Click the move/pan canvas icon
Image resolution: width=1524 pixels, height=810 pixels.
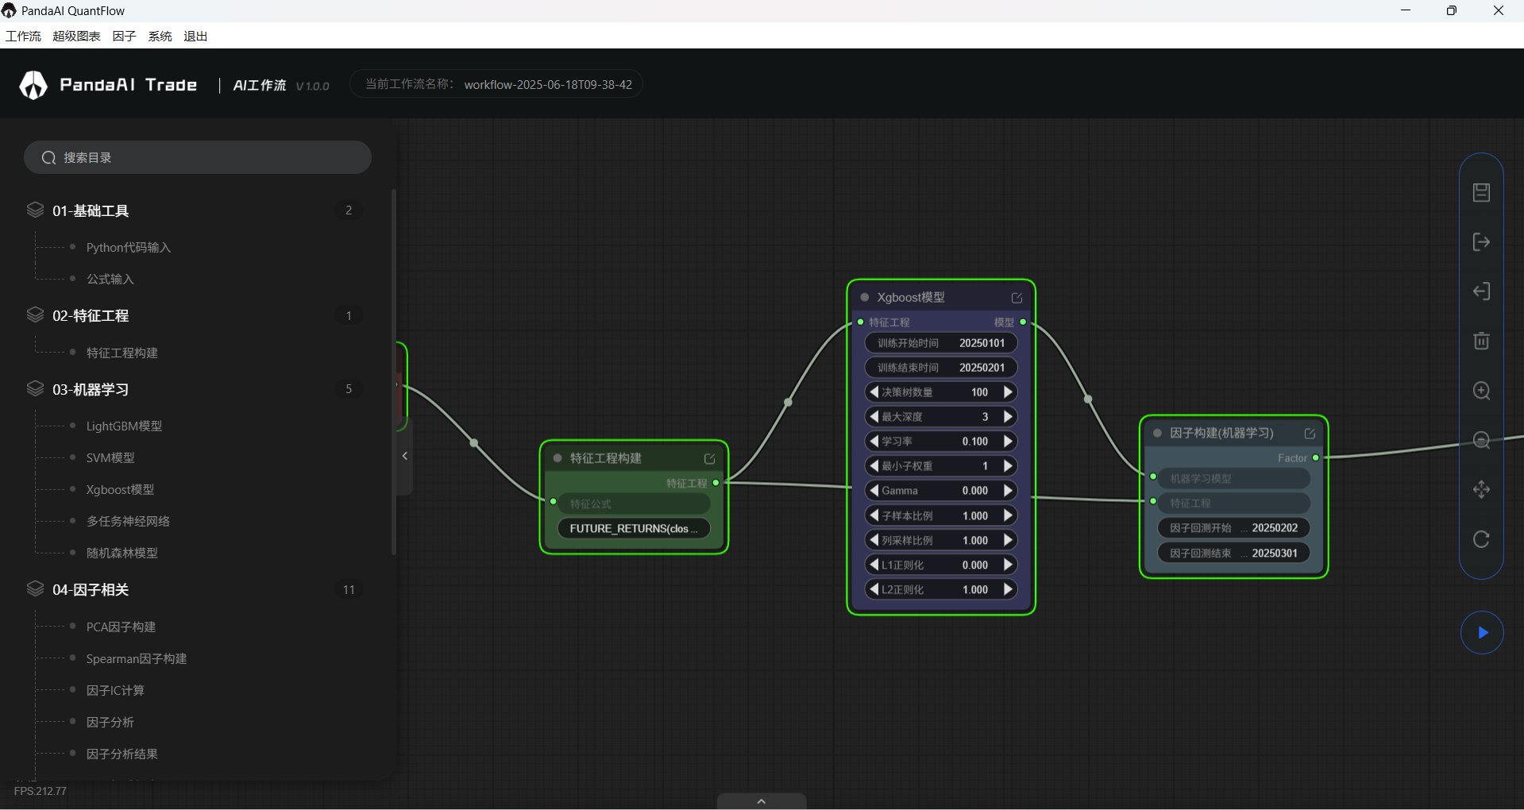coord(1481,489)
